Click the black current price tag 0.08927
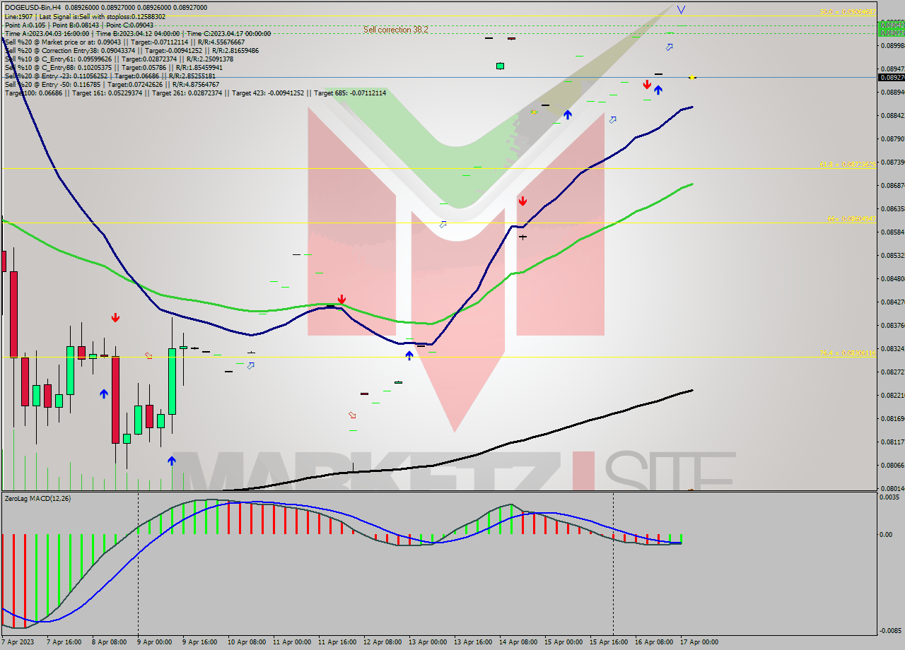905x650 pixels. 891,77
